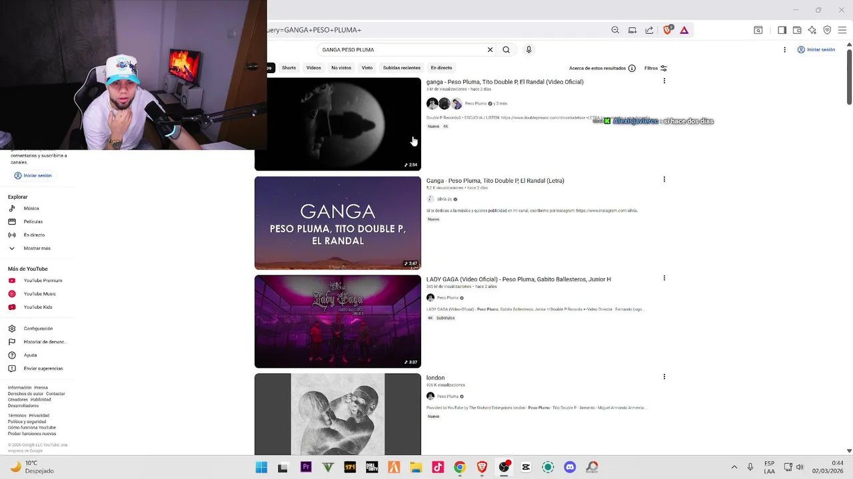The height and width of the screenshot is (479, 853).
Task: Click the tab search icon in toolbar
Action: 758,30
